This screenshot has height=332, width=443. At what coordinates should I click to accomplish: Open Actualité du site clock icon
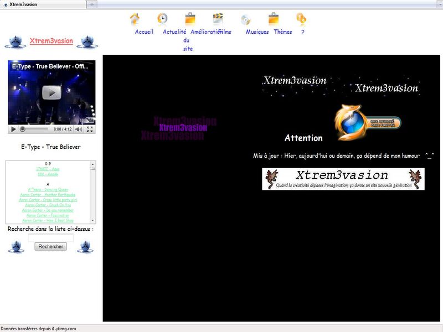pos(162,19)
